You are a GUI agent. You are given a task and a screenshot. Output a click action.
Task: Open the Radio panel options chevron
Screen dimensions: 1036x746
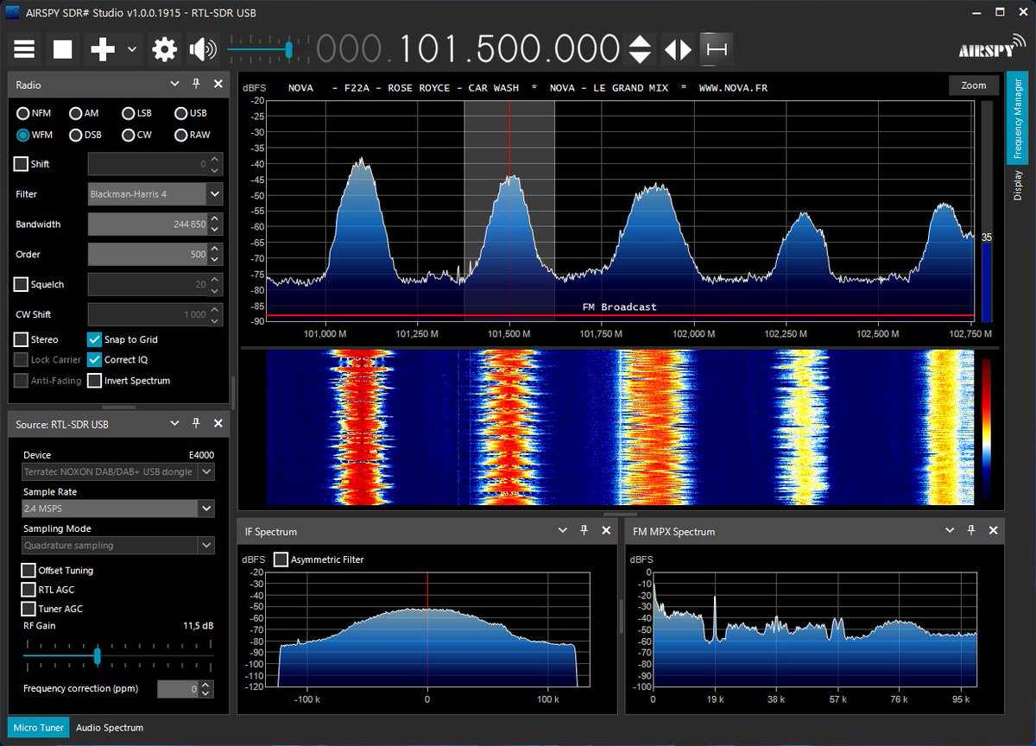(174, 85)
